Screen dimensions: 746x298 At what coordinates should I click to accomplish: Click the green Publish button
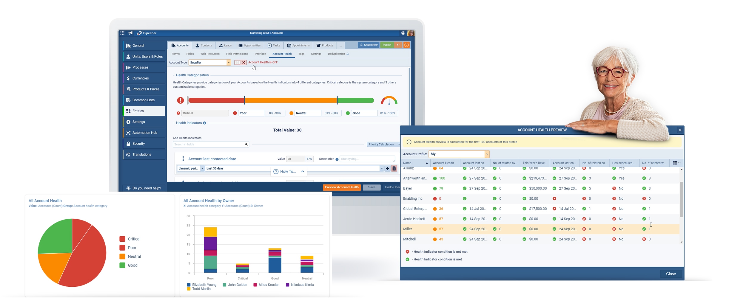tap(387, 45)
